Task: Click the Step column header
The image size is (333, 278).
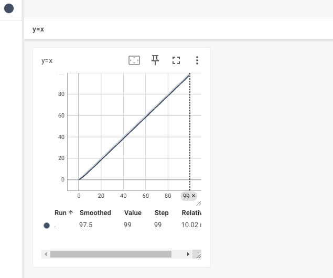Action: click(x=162, y=212)
